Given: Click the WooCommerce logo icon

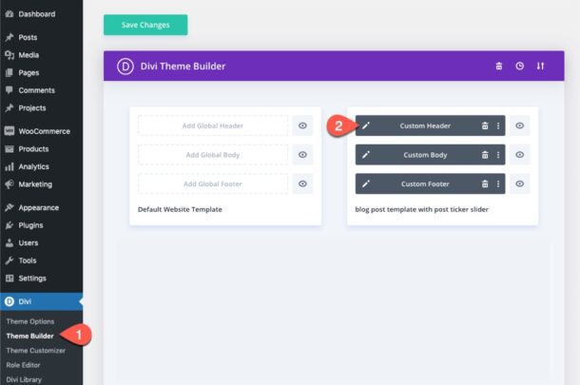Looking at the screenshot, I should [10, 131].
